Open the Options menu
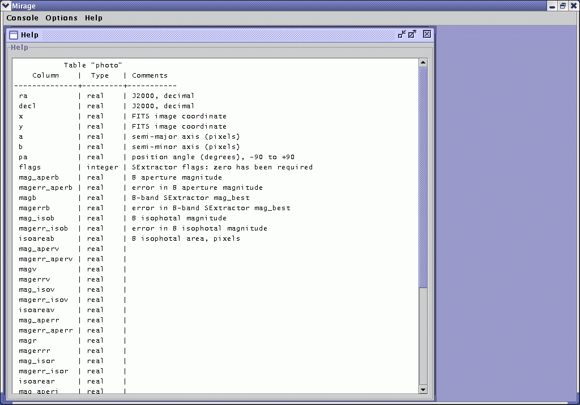 click(x=61, y=18)
